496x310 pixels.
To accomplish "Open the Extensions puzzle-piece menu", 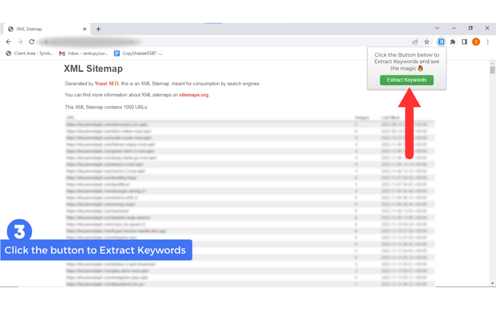I will [453, 41].
